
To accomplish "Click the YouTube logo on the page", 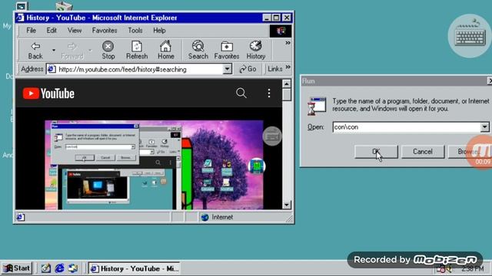I will [x=48, y=94].
